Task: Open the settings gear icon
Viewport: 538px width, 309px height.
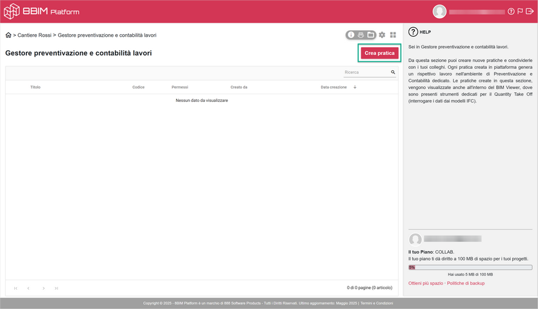Action: (x=382, y=35)
